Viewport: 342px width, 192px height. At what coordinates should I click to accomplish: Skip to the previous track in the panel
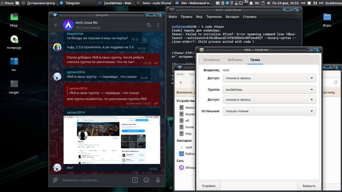pos(303,3)
